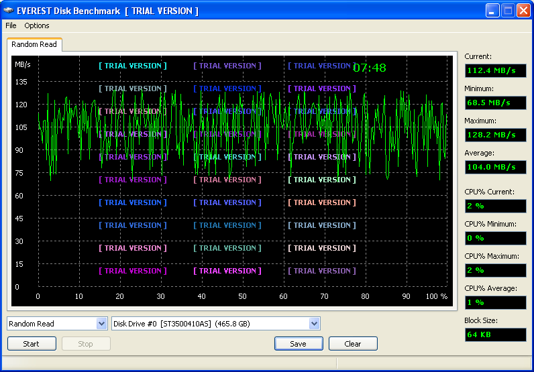Click the EVEREST app icon in title bar

(x=9, y=11)
